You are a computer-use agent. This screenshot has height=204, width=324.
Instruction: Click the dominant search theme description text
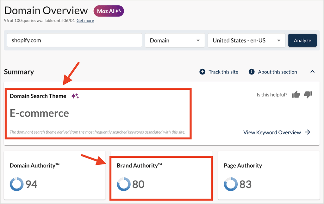click(x=97, y=132)
